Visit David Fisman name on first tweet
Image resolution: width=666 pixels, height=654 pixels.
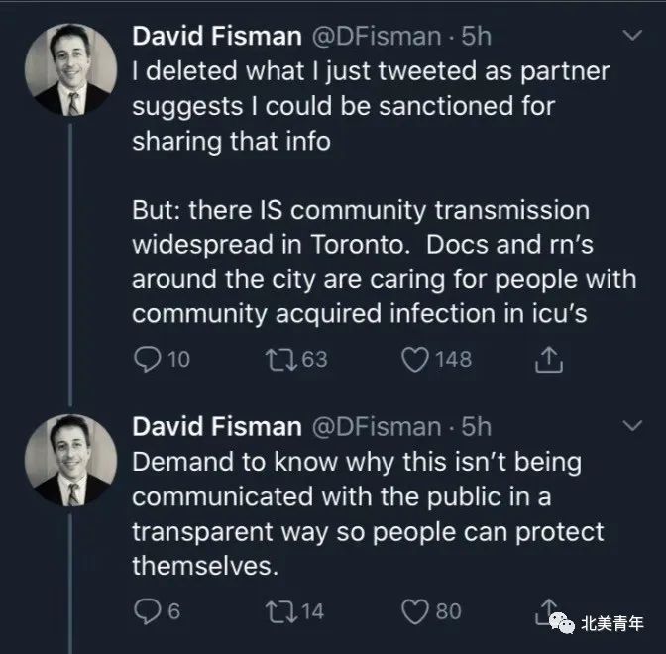[217, 36]
